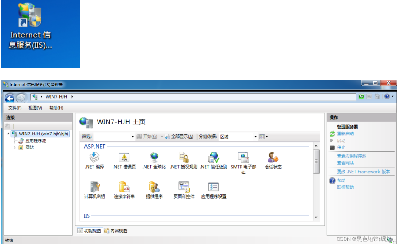Select WIN7-HJH (win7-hjh\hjh) tree item
This screenshot has width=397, height=244.
coord(41,134)
